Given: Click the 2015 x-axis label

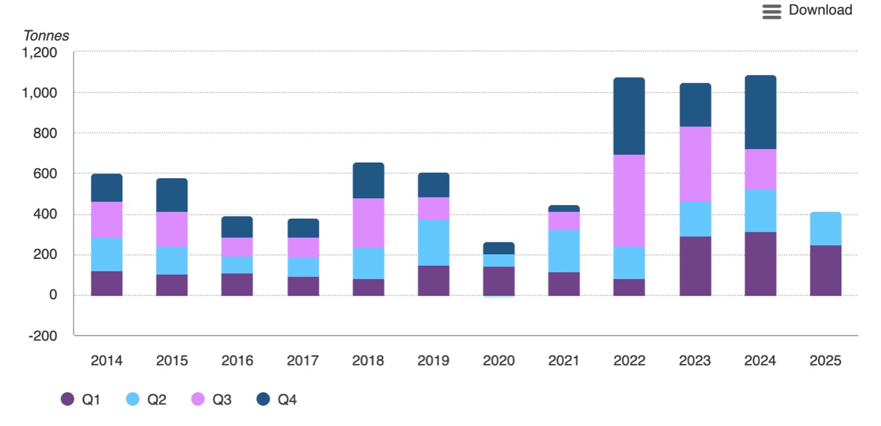Looking at the screenshot, I should pos(171,361).
